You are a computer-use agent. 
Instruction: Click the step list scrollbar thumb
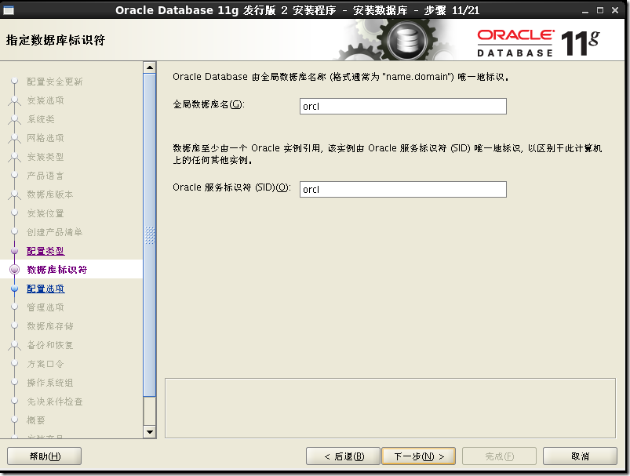150,235
